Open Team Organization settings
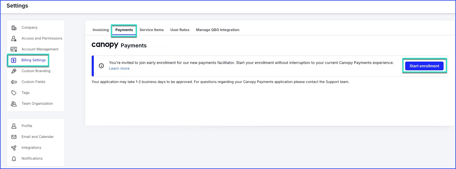 37,104
